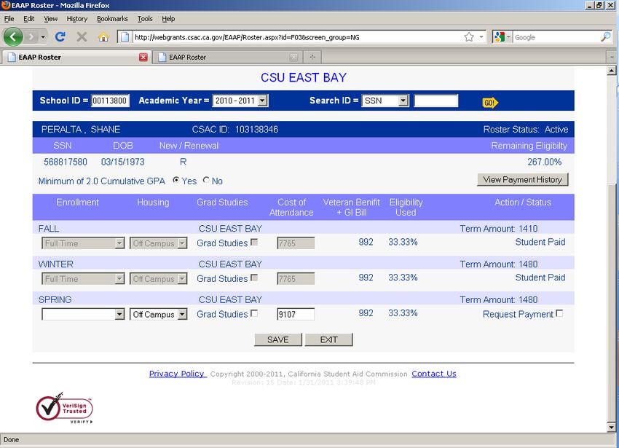Screen dimensions: 619x448
Task: Click the CSAC ID value 103138346
Action: (x=256, y=129)
